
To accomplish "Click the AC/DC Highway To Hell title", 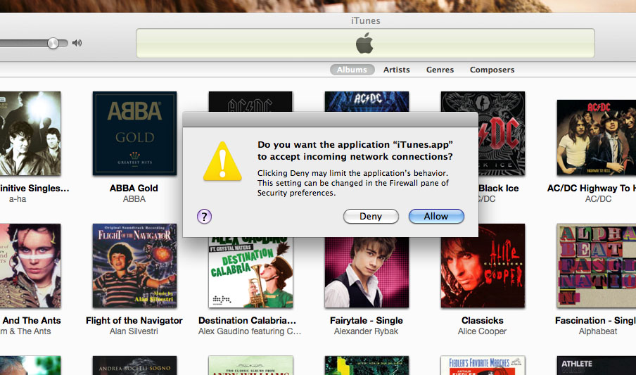I will (x=592, y=189).
